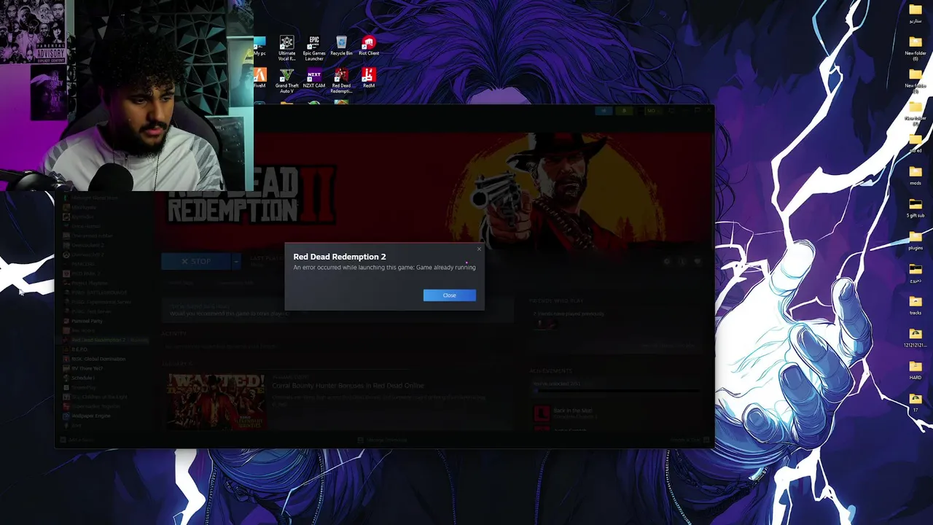This screenshot has width=933, height=525.
Task: Select the 121212121 file on desktop
Action: 916,338
